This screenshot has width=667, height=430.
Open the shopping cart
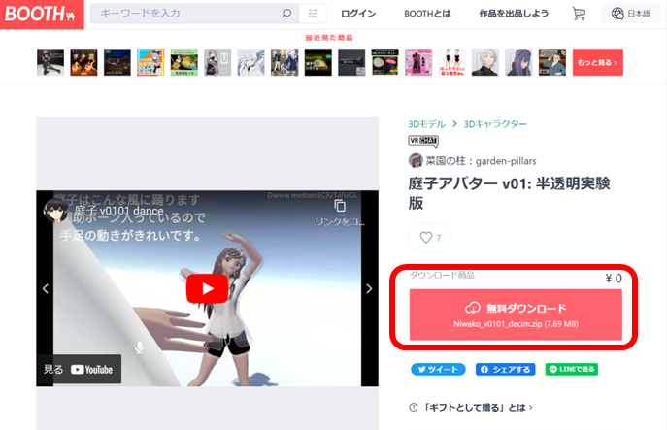pos(579,14)
